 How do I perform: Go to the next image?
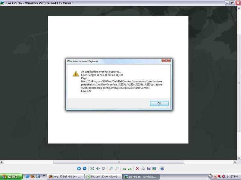85,169
